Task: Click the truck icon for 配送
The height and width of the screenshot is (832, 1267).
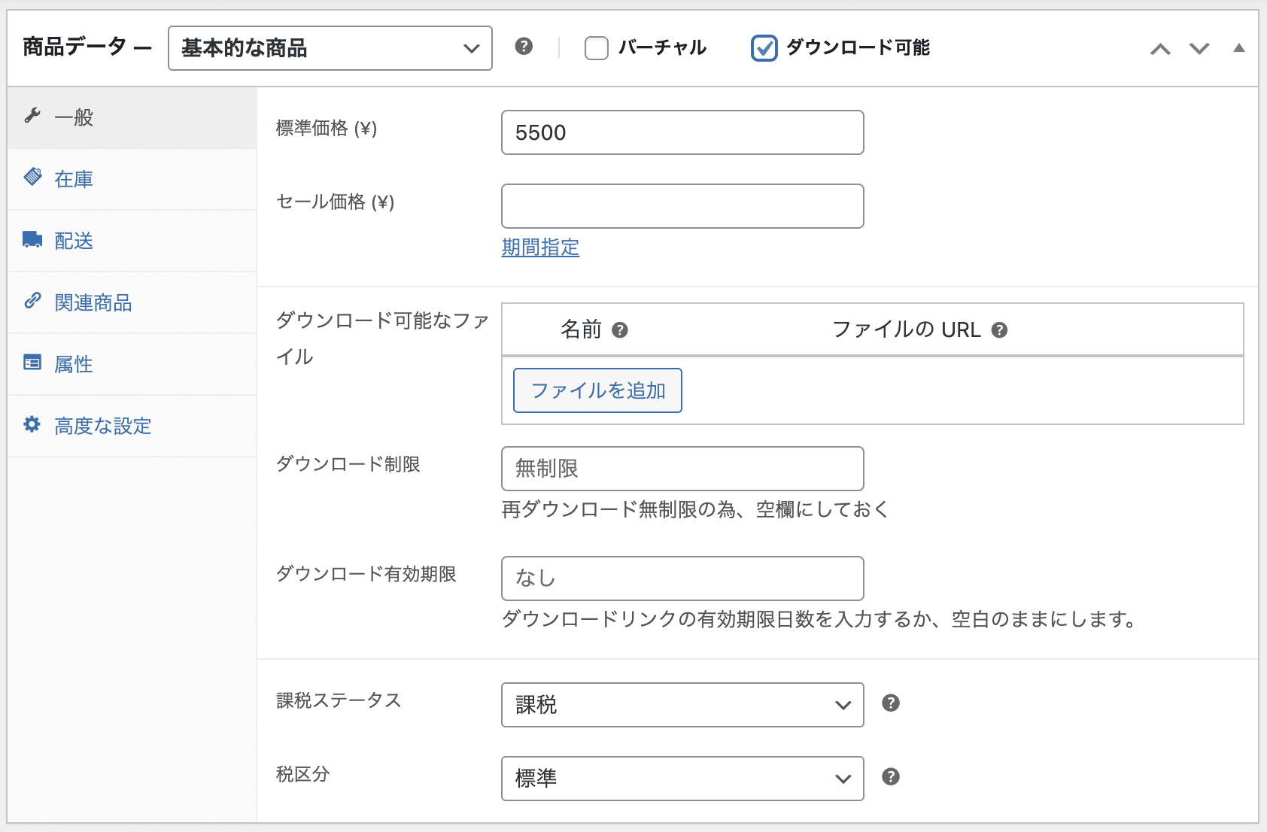Action: [32, 240]
